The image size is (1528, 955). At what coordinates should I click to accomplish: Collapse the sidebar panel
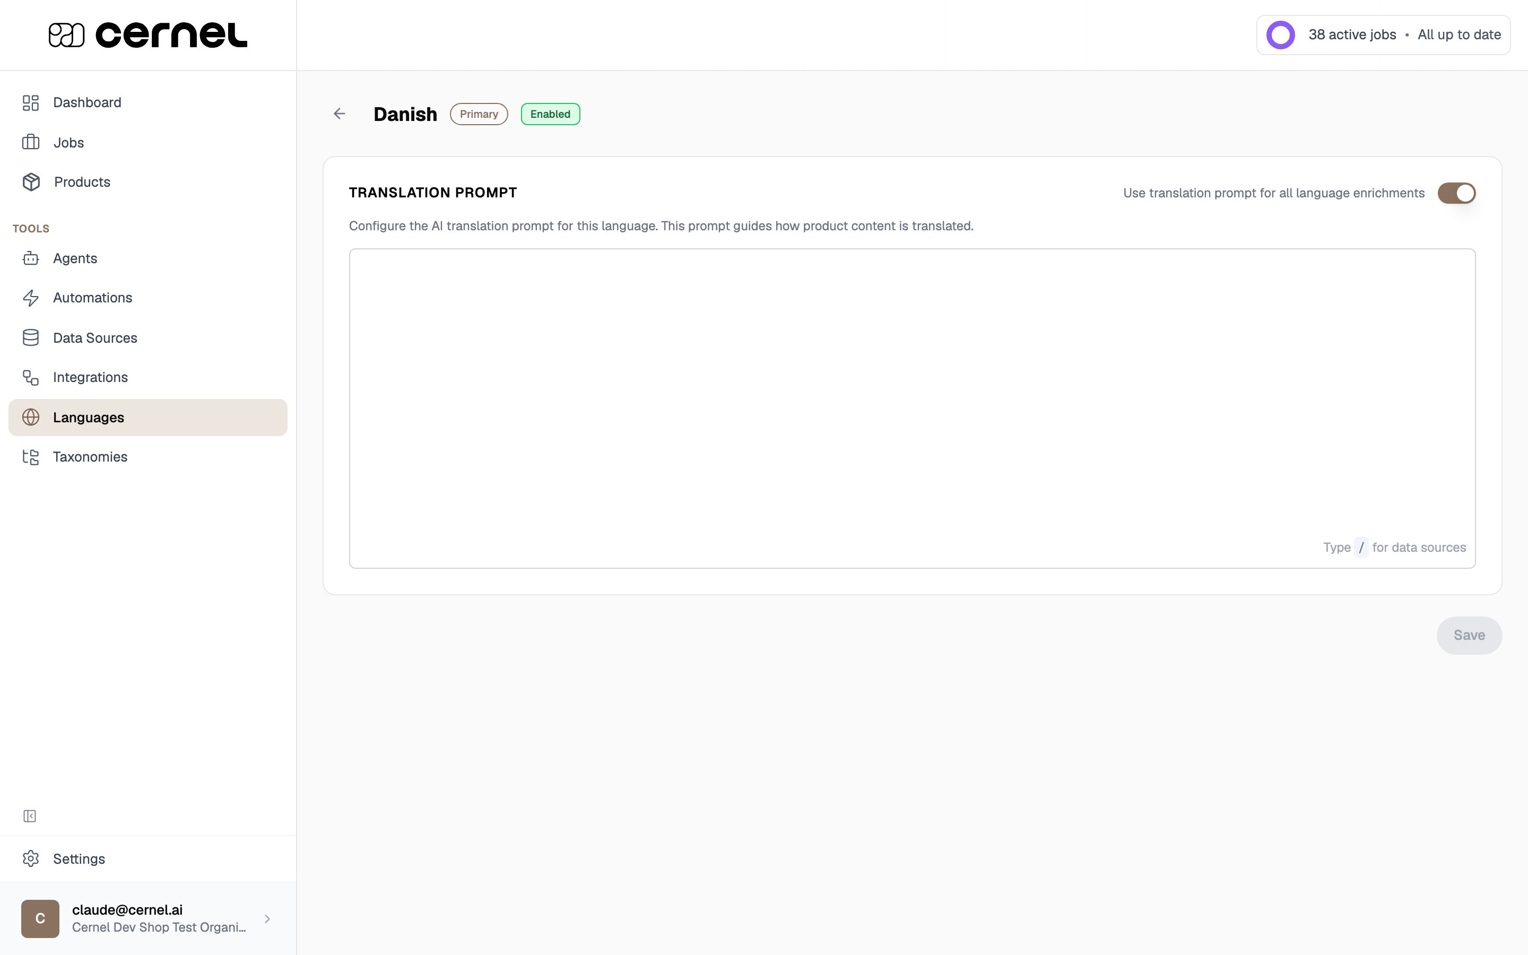tap(30, 816)
